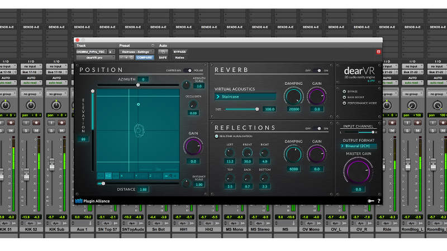Enable Realtime Auralisation
Image resolution: width=447 pixels, height=251 pixels.
216,136
